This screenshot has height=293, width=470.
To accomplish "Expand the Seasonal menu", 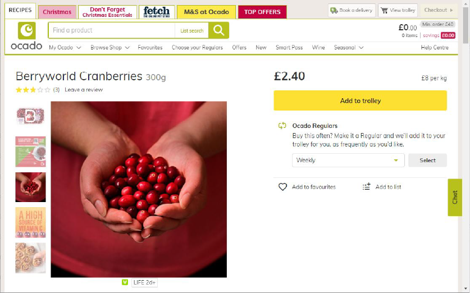I will 349,47.
